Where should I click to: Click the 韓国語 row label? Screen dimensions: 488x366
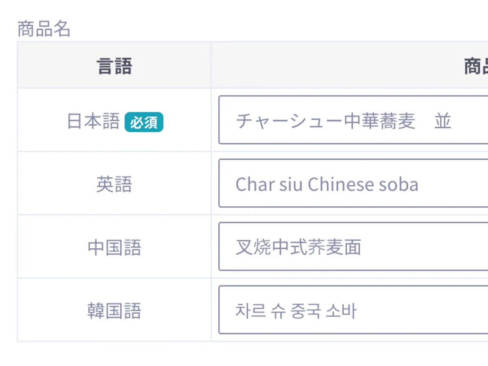(x=114, y=311)
